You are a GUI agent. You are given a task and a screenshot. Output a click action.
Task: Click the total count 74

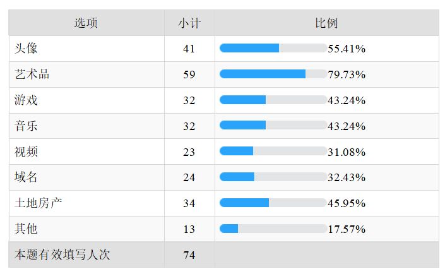click(x=189, y=255)
